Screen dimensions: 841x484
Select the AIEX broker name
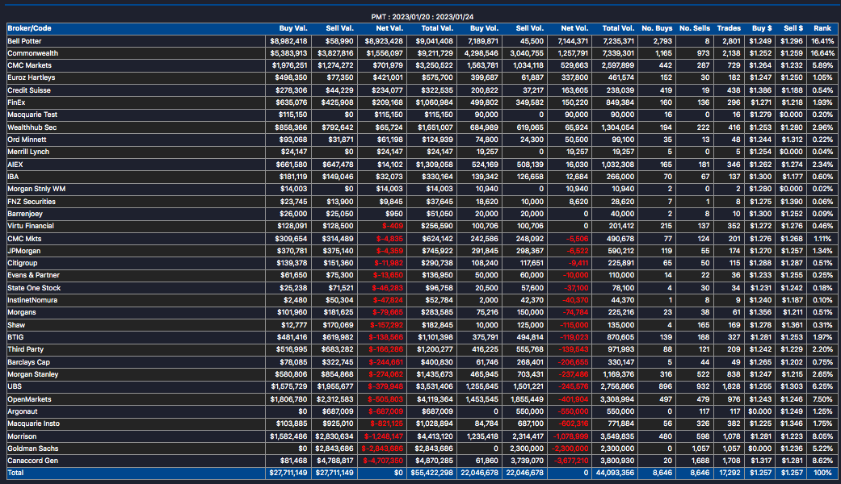[x=15, y=165]
